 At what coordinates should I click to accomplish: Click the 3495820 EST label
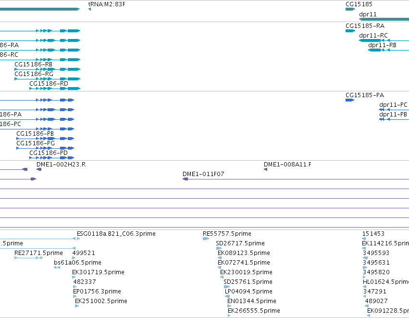click(x=376, y=272)
